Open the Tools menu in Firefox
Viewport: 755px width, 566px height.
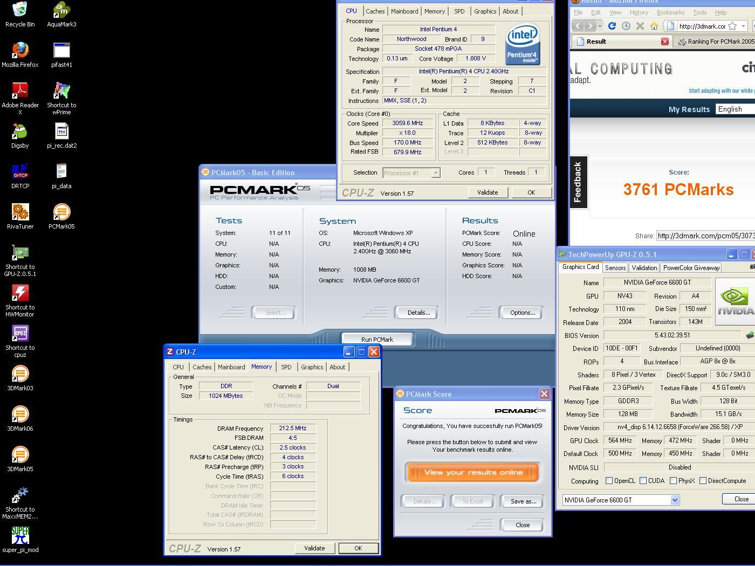pyautogui.click(x=700, y=12)
